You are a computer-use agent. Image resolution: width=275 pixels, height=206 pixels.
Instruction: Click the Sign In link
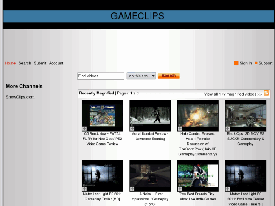[x=246, y=63]
